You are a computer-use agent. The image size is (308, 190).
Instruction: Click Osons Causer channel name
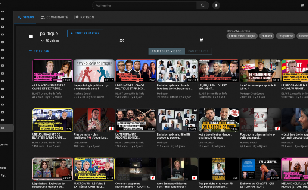(206, 143)
